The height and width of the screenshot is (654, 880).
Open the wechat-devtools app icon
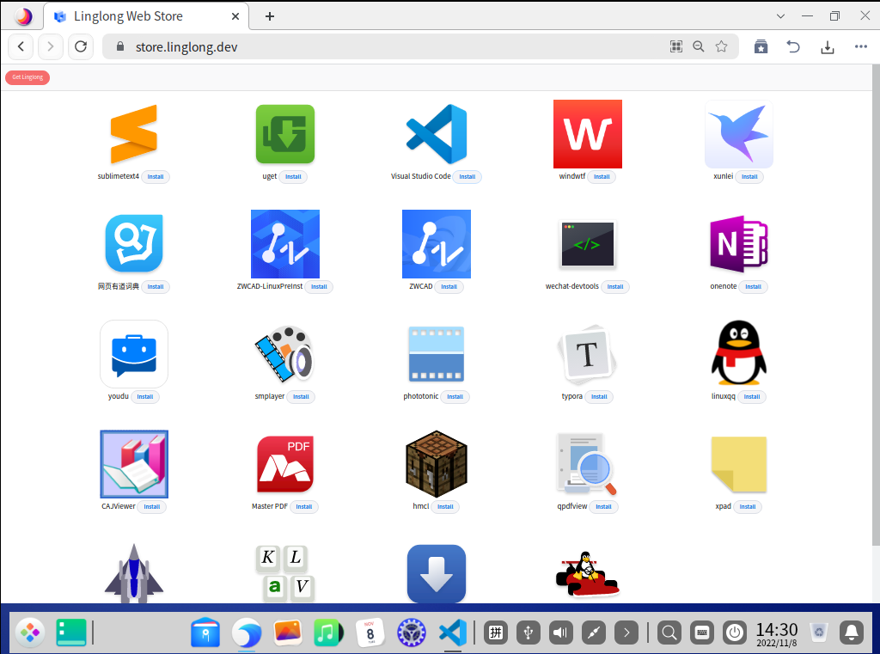click(x=588, y=243)
